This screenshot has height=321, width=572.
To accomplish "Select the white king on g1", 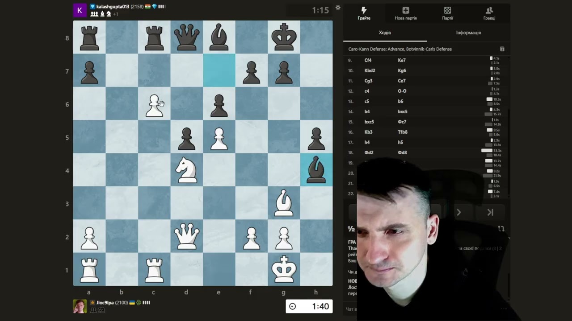I will 284,269.
